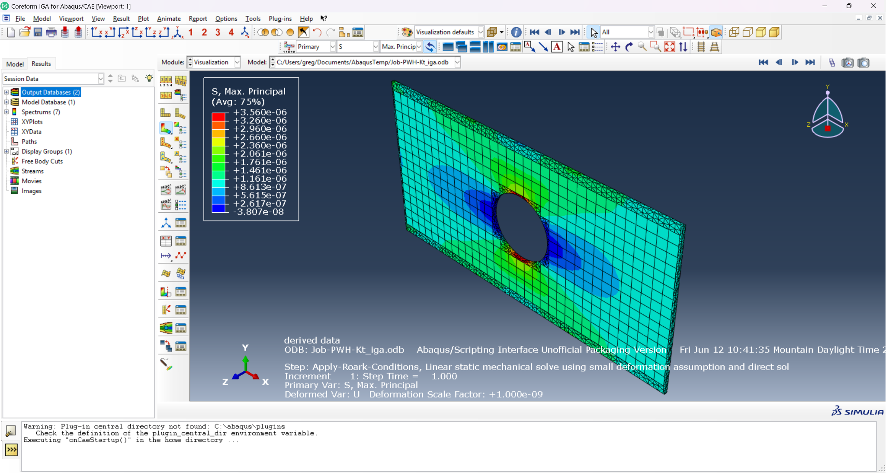The image size is (886, 473).
Task: Click the Create Coordinate System icon
Action: (x=166, y=223)
